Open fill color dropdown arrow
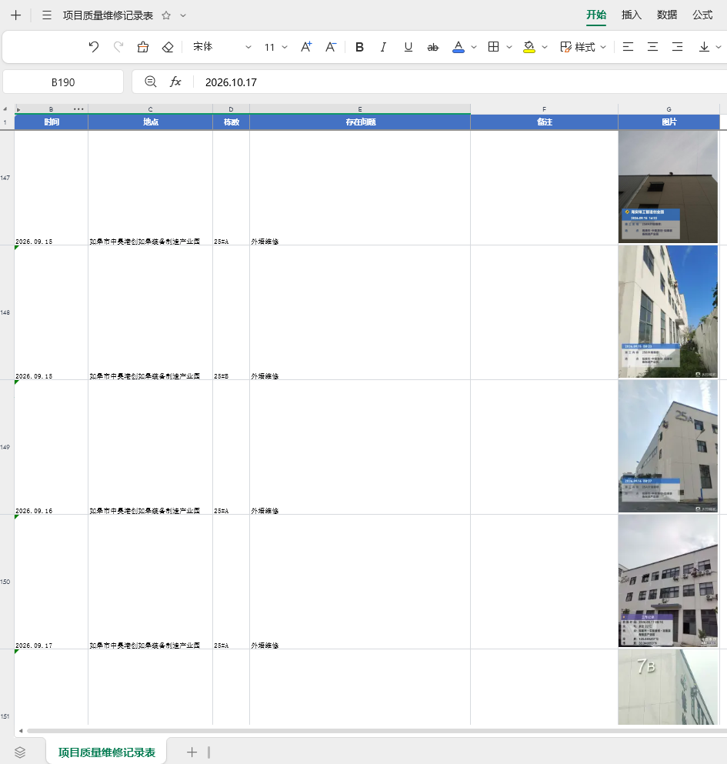This screenshot has width=727, height=764. (545, 47)
